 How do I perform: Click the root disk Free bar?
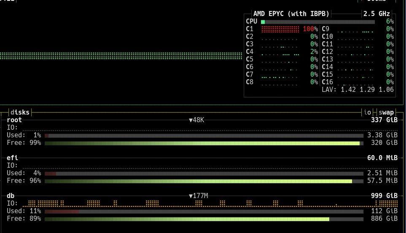pyautogui.click(x=204, y=143)
